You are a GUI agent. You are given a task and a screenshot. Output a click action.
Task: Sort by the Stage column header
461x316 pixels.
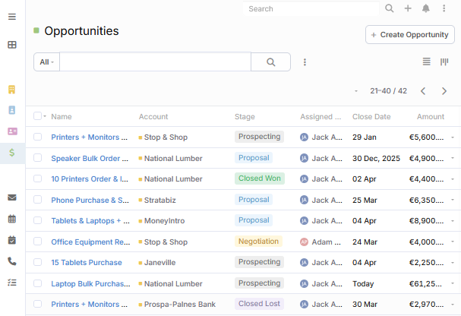pos(245,117)
